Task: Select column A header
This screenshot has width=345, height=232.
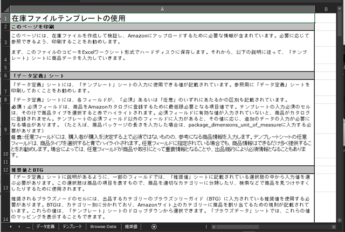Action: [162, 9]
